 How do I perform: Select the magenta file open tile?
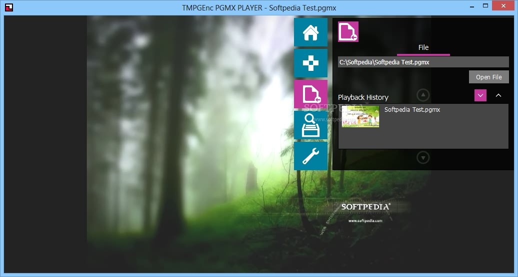(x=310, y=94)
